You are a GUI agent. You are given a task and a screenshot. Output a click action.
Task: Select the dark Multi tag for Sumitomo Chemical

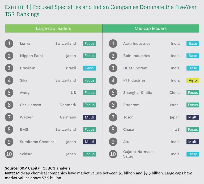(x=90, y=142)
